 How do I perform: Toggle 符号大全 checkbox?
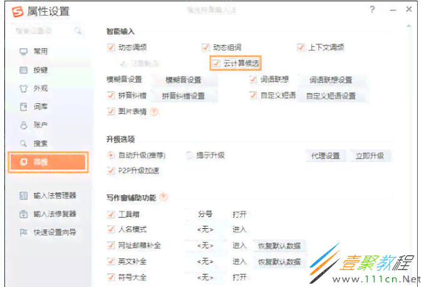(x=111, y=277)
